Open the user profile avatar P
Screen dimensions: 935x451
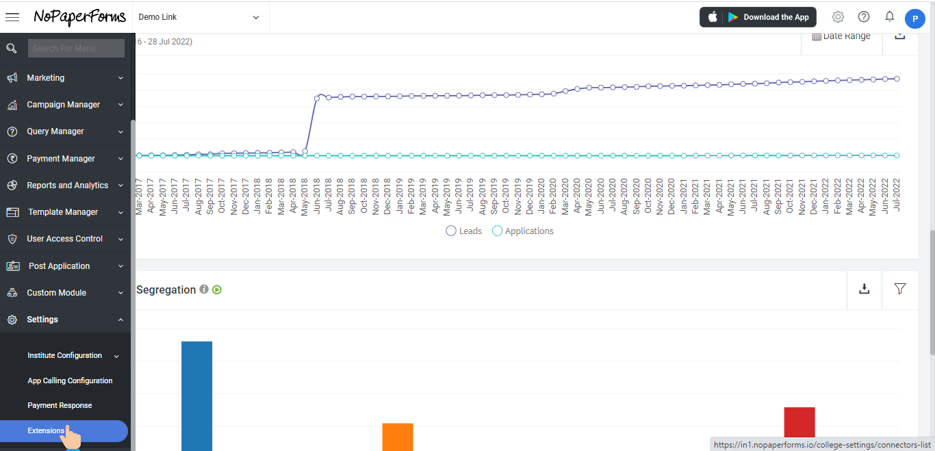(914, 18)
